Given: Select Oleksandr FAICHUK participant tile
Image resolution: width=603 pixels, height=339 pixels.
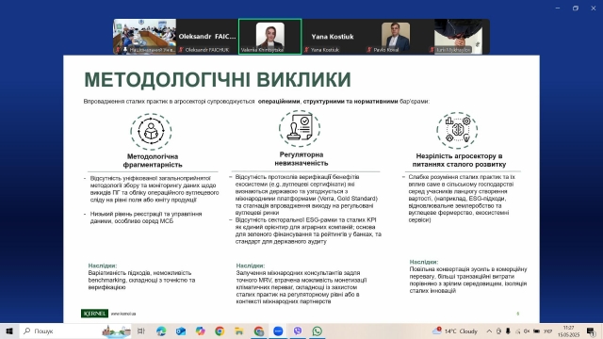Looking at the screenshot, I should (x=207, y=37).
